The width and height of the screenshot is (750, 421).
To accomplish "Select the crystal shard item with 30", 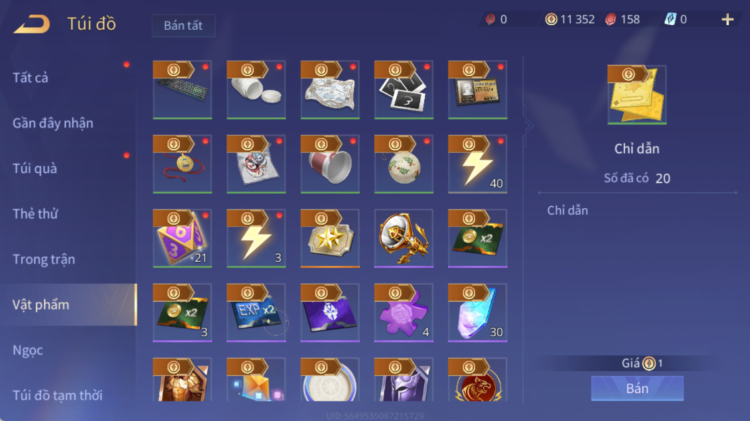I will (478, 313).
